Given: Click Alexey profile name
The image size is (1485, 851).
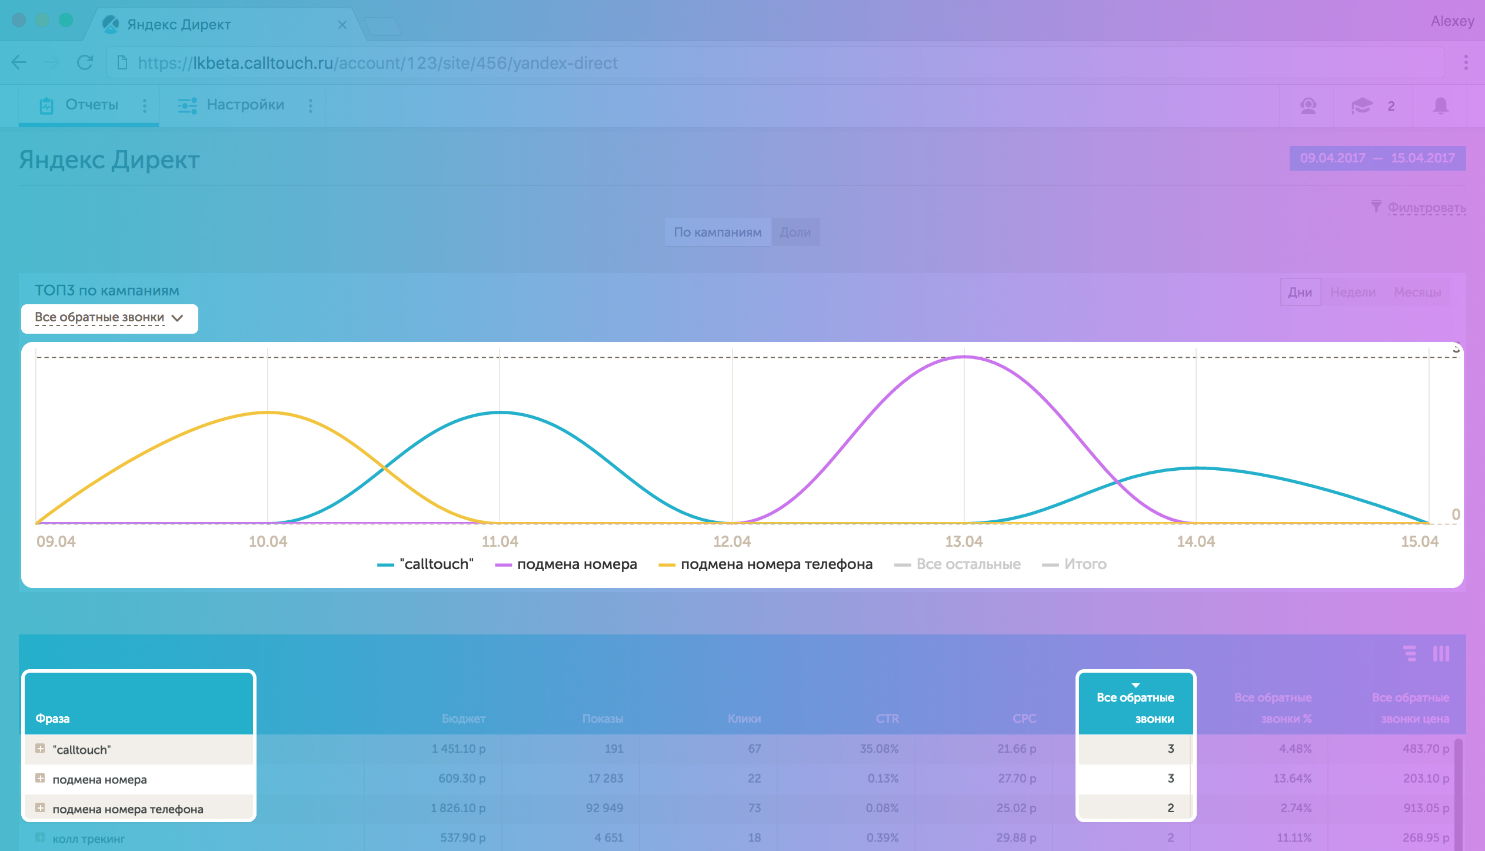Looking at the screenshot, I should tap(1452, 21).
